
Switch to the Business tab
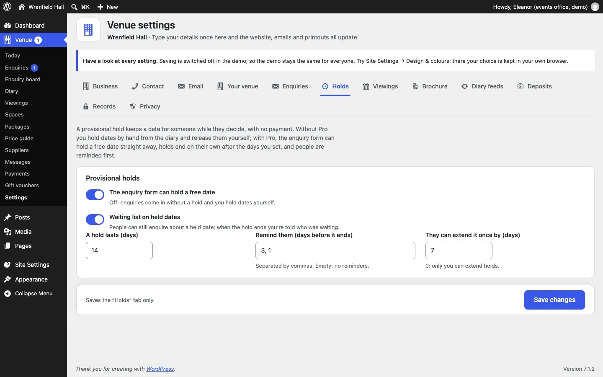tap(100, 86)
